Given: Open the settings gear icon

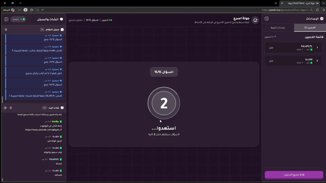Looking at the screenshot, I should tap(322, 19).
